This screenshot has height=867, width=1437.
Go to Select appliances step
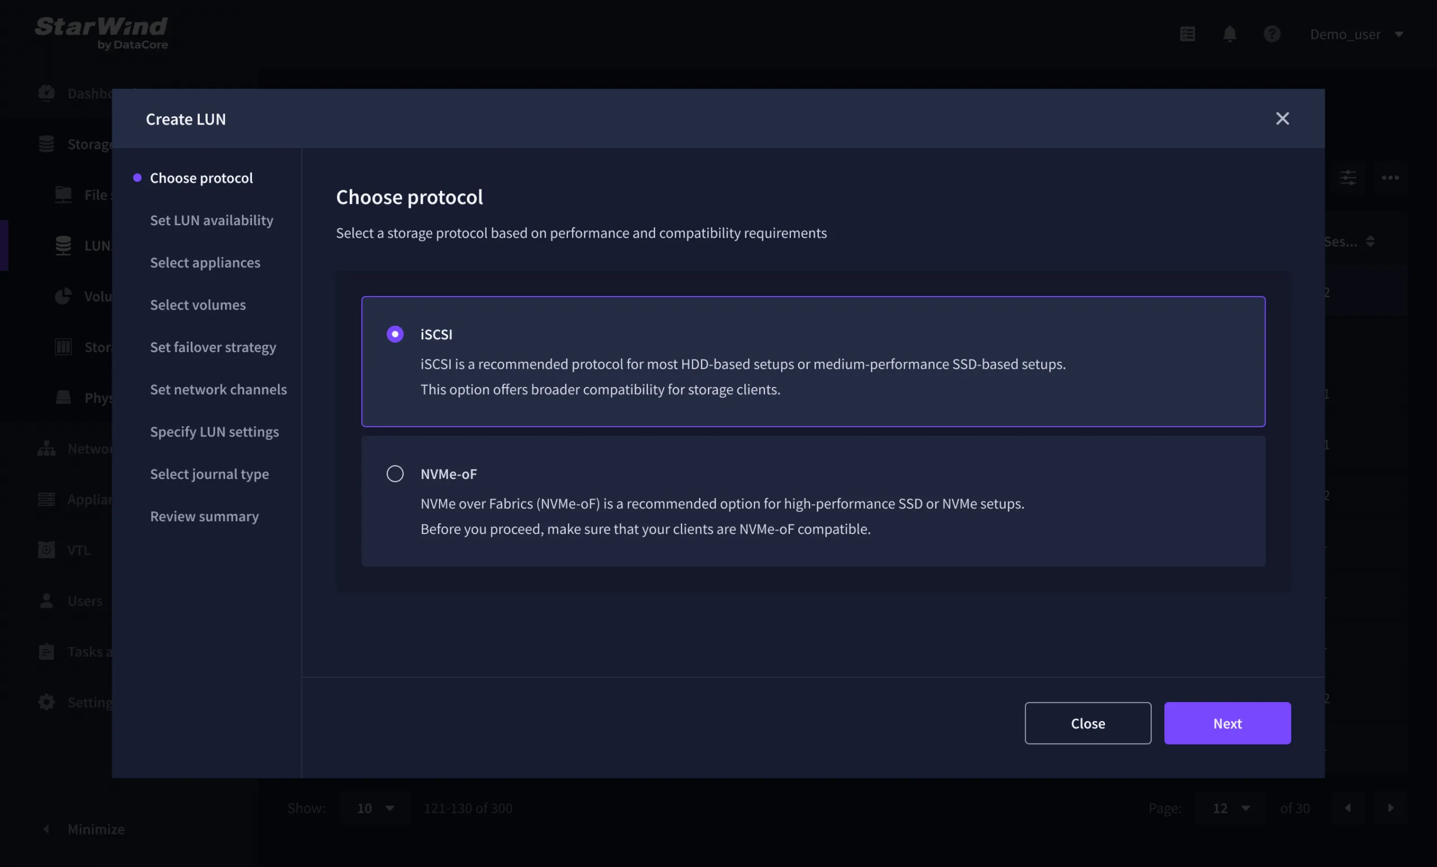(205, 263)
